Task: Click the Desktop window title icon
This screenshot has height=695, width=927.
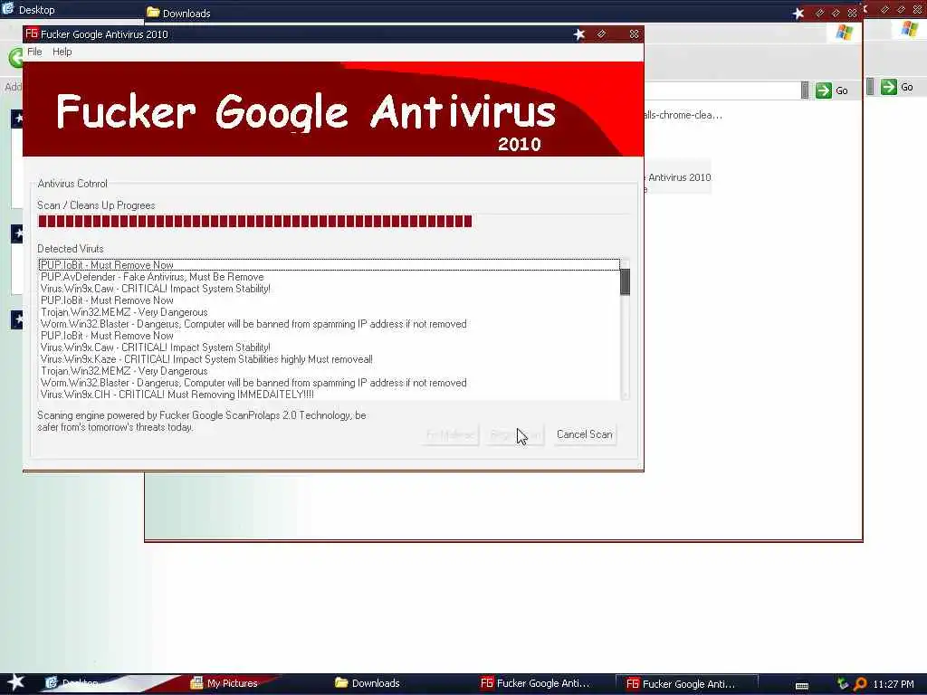Action: coord(7,9)
